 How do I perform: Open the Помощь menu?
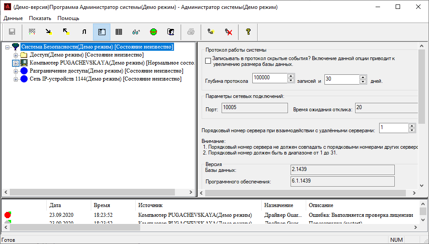68,18
